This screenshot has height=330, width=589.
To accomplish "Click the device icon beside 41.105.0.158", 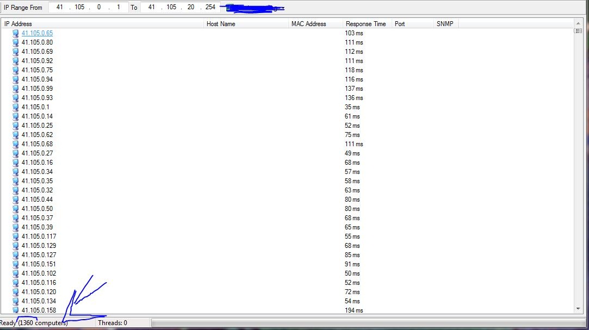I will [16, 310].
